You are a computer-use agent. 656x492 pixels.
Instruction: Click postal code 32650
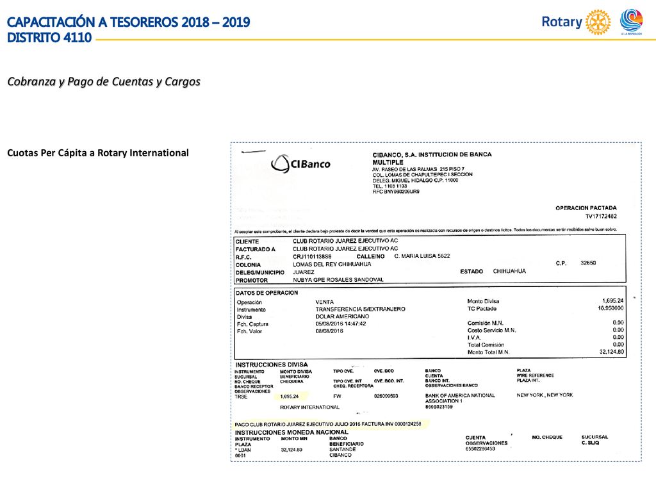coord(588,263)
